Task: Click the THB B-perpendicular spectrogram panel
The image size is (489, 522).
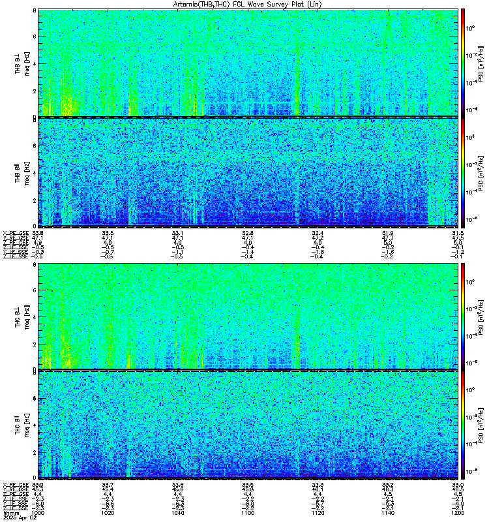Action: pos(248,63)
